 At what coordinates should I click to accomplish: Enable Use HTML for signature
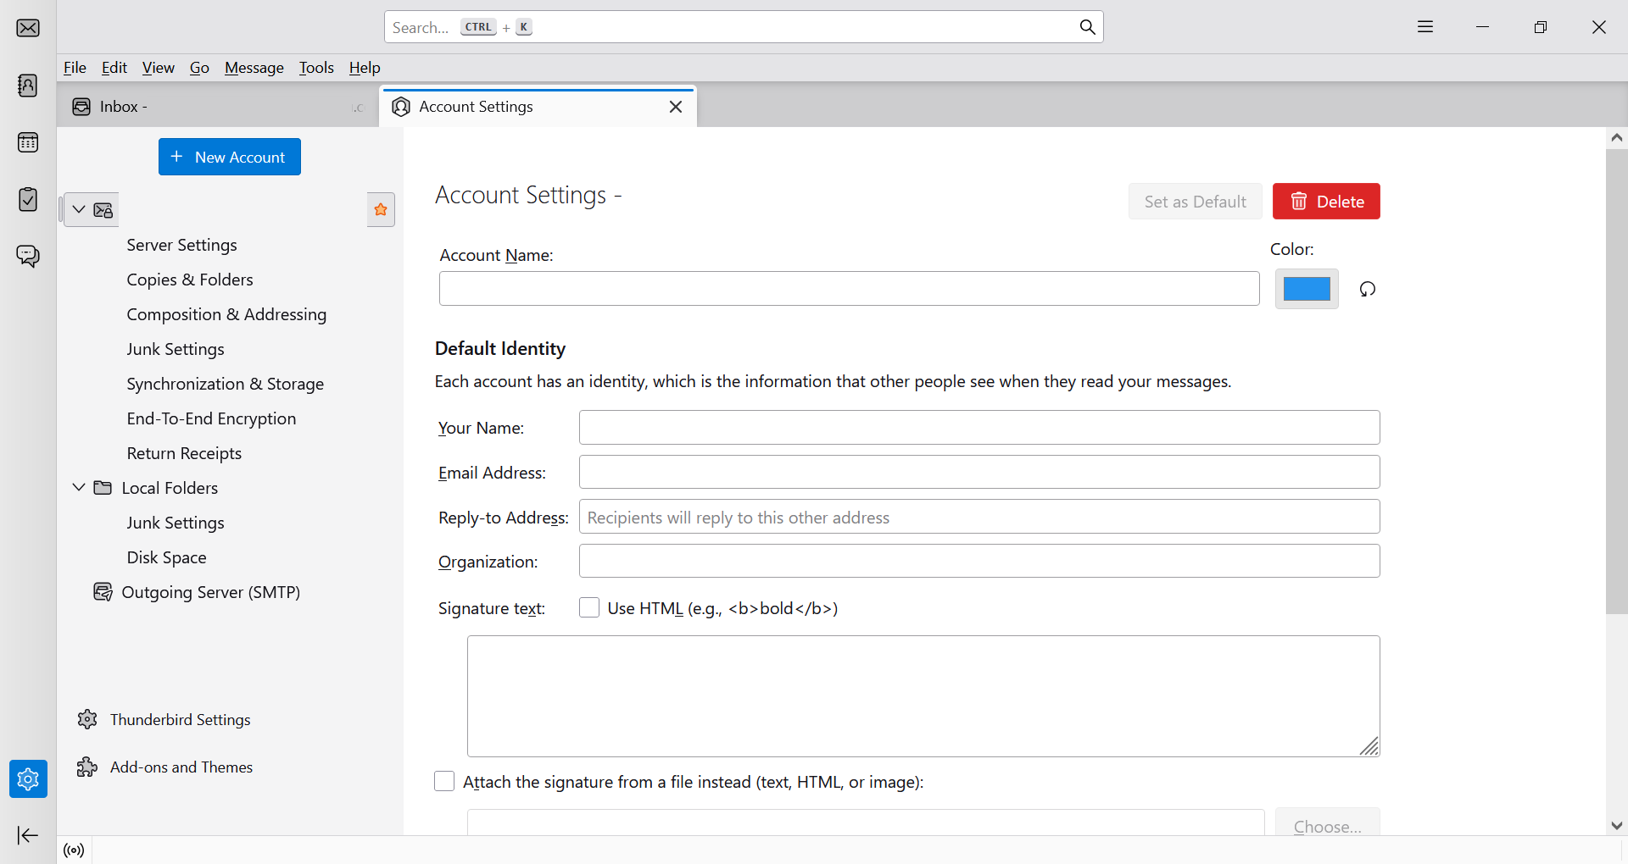tap(589, 607)
